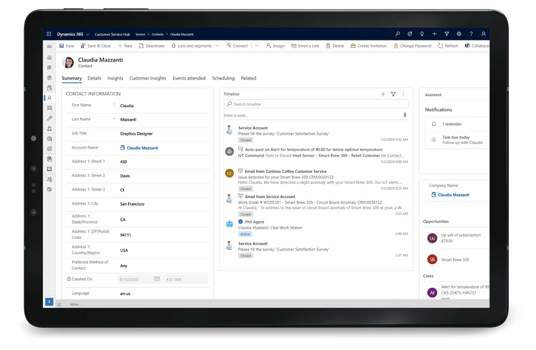Click the quick create plus in top bar

tap(435, 34)
